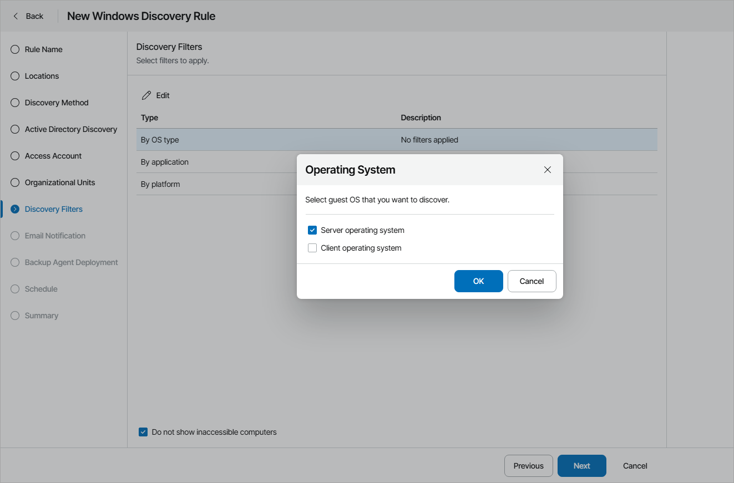This screenshot has width=734, height=483.
Task: Uncheck Server operating system
Action: (x=312, y=230)
